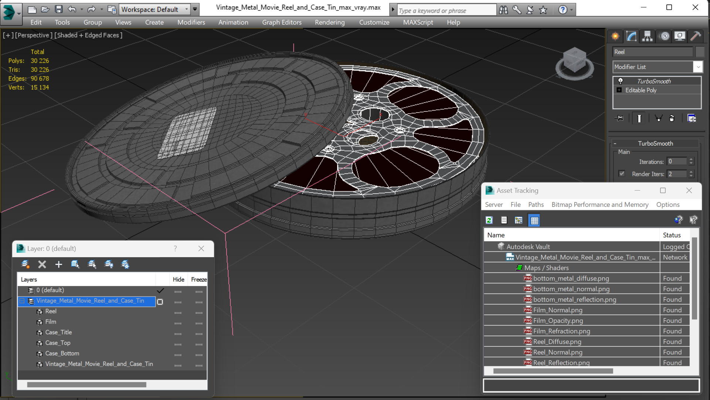Click the box toggle beside Vintage_Metal_Movie_Reel_and_Case_Tin layer
710x400 pixels.
point(160,302)
